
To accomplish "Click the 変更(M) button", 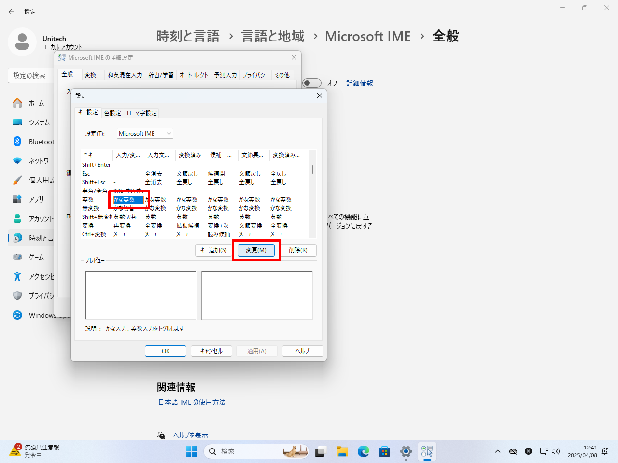I will click(256, 250).
